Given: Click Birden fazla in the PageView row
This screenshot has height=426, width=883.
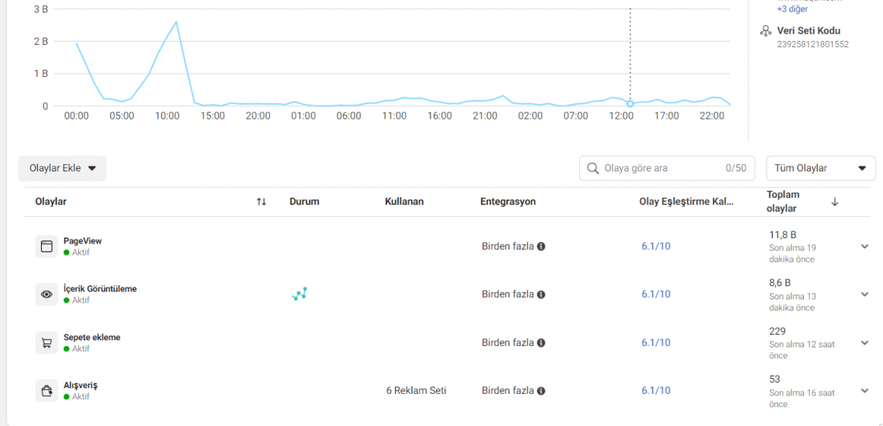Looking at the screenshot, I should point(508,247).
